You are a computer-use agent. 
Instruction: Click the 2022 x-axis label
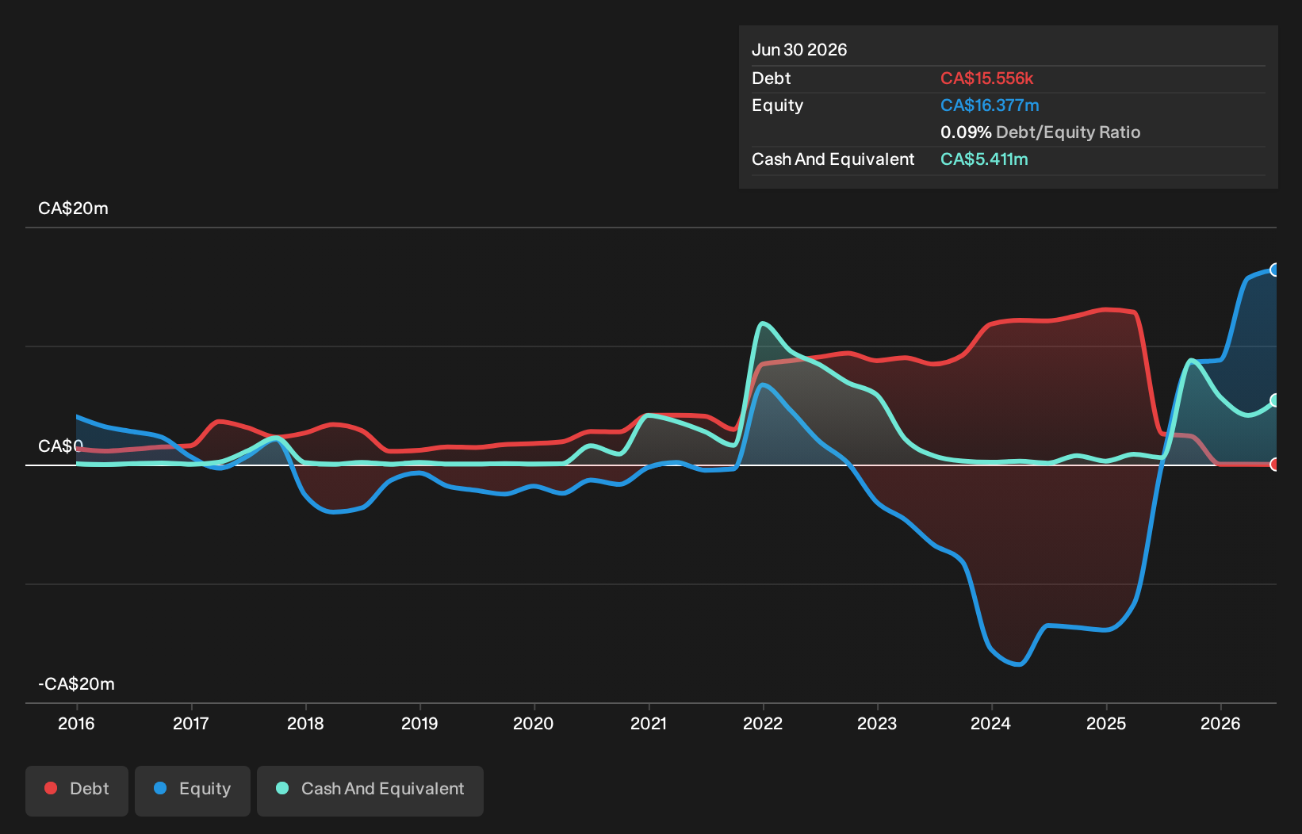click(763, 724)
